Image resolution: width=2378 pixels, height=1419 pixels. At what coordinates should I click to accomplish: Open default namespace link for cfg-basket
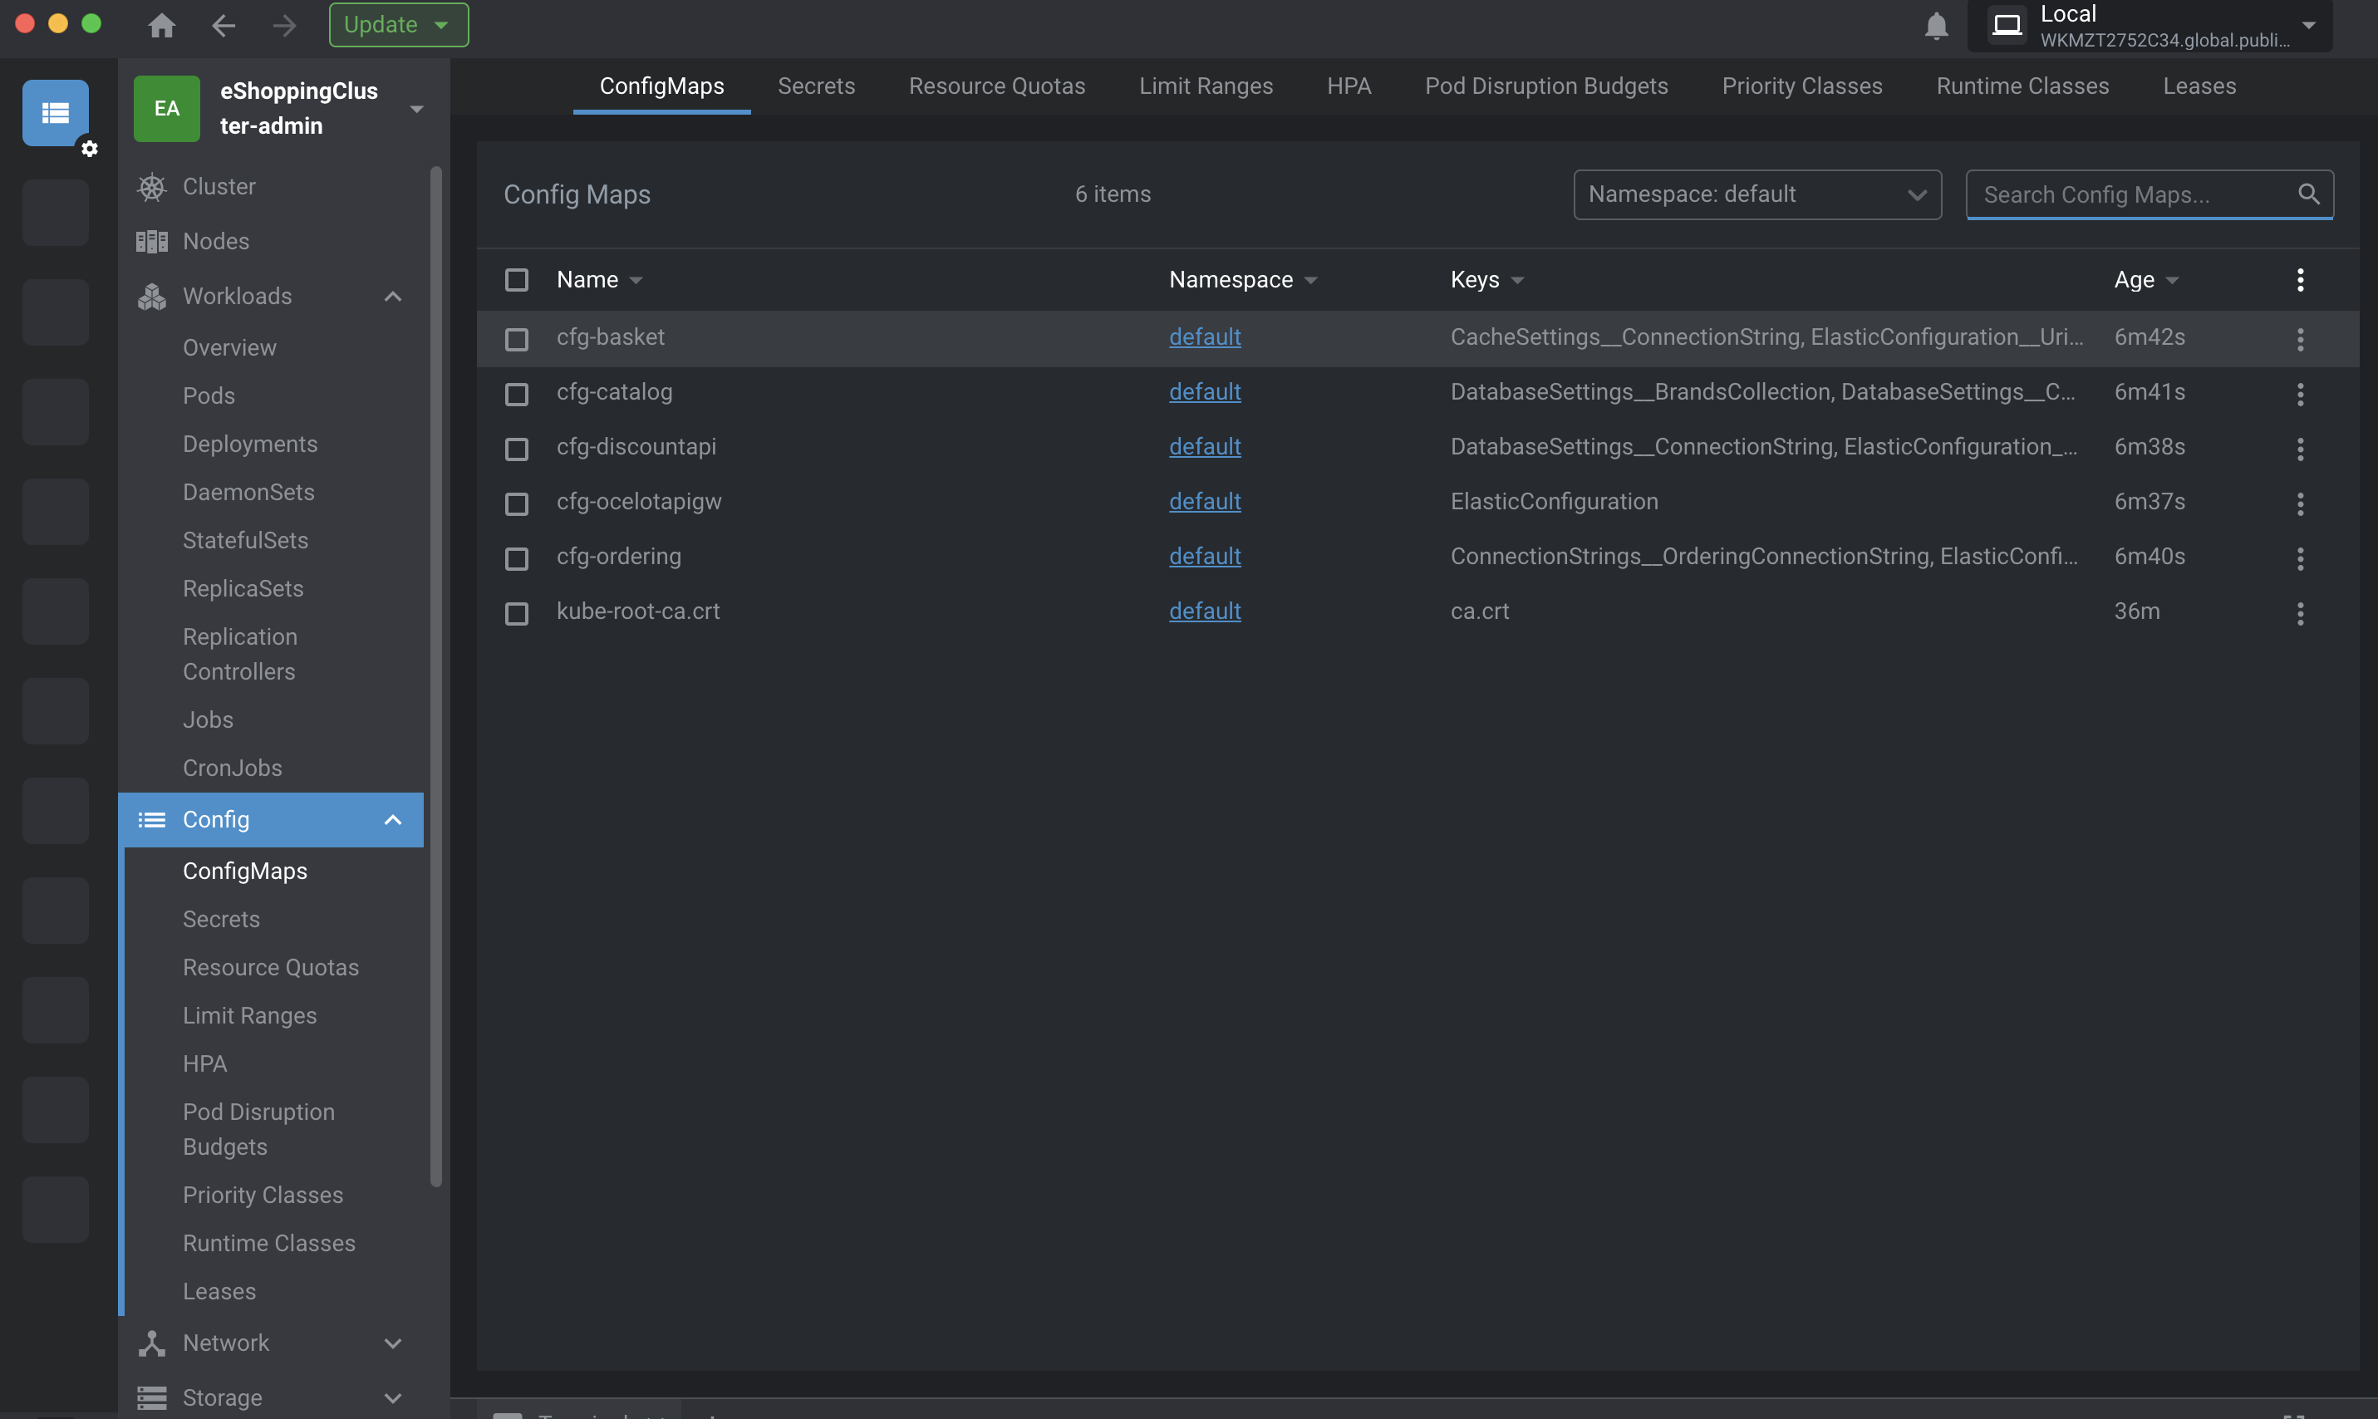tap(1205, 336)
